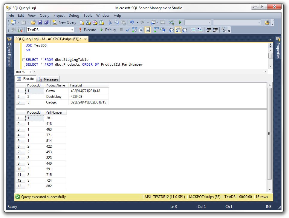This screenshot has height=218, width=289.
Task: Open the Query menu
Action: click(x=45, y=16)
